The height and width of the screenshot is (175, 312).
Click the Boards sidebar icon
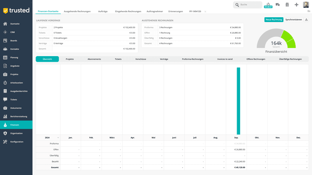(5, 41)
